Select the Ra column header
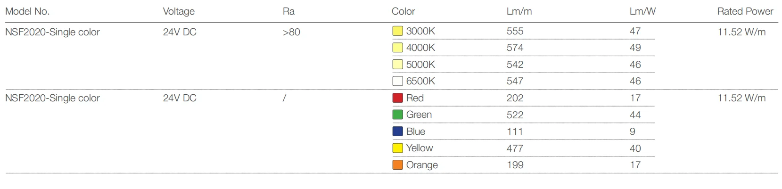 coord(288,11)
